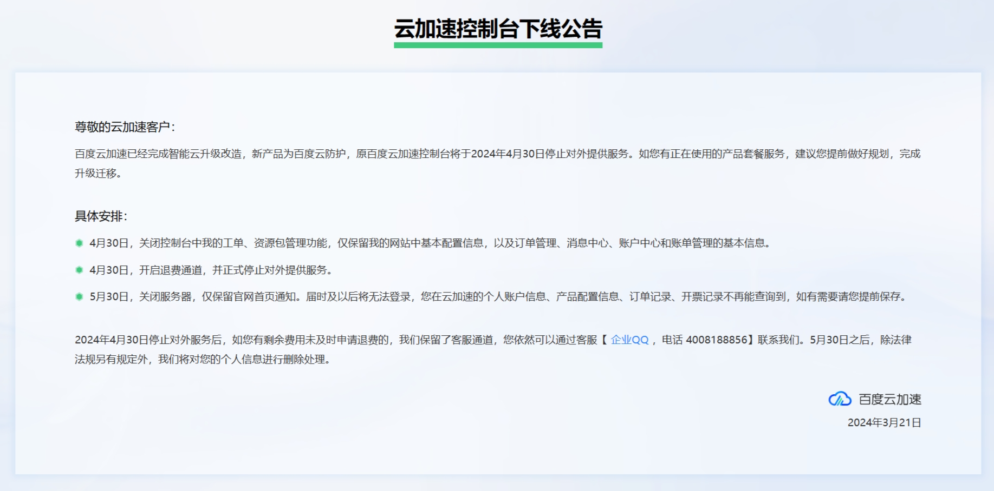The image size is (994, 491).
Task: Click the 云加速控制台下线公告 page title
Action: pos(498,29)
